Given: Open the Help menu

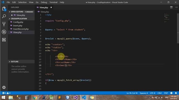Looking at the screenshot, I should (62, 2).
